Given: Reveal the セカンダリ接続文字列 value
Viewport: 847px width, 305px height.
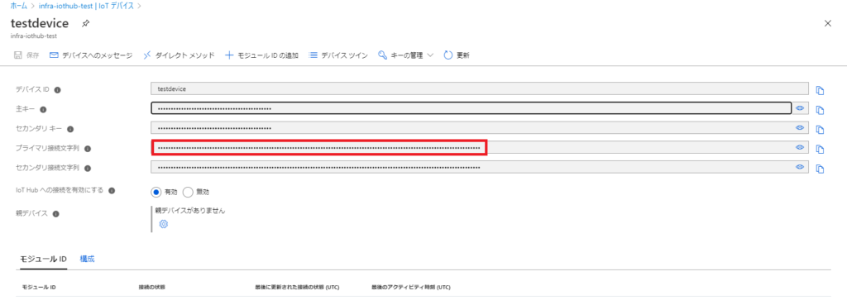Looking at the screenshot, I should point(800,167).
